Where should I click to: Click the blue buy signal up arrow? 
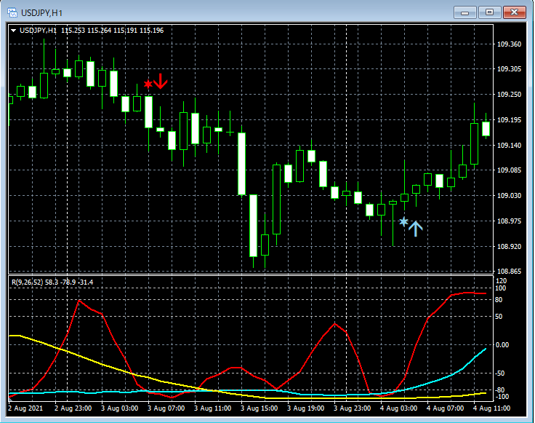point(415,229)
